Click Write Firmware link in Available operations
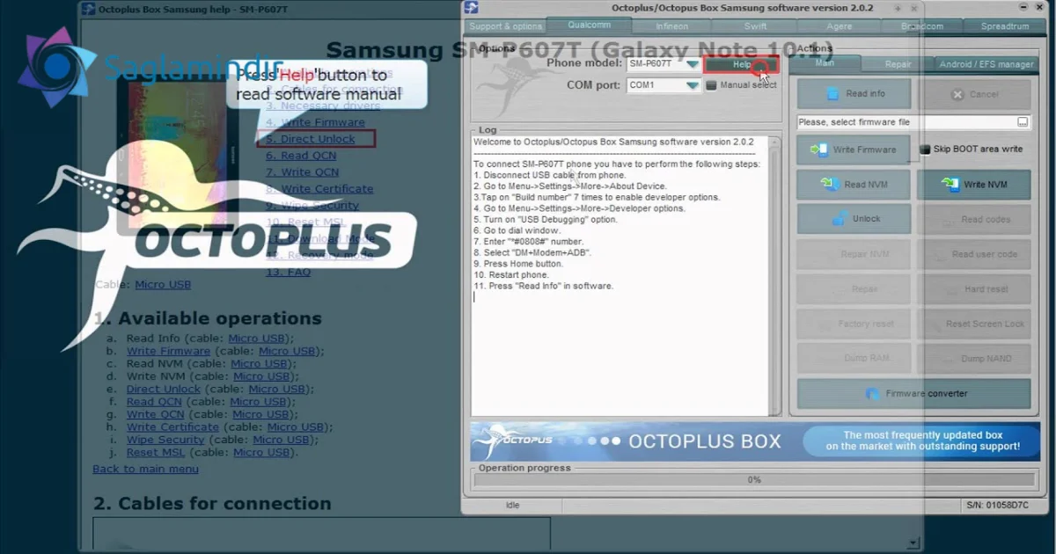Viewport: 1056px width, 554px height. click(x=168, y=351)
